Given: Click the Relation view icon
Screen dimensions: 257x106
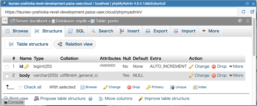Looking at the screenshot, I should pos(60,44).
